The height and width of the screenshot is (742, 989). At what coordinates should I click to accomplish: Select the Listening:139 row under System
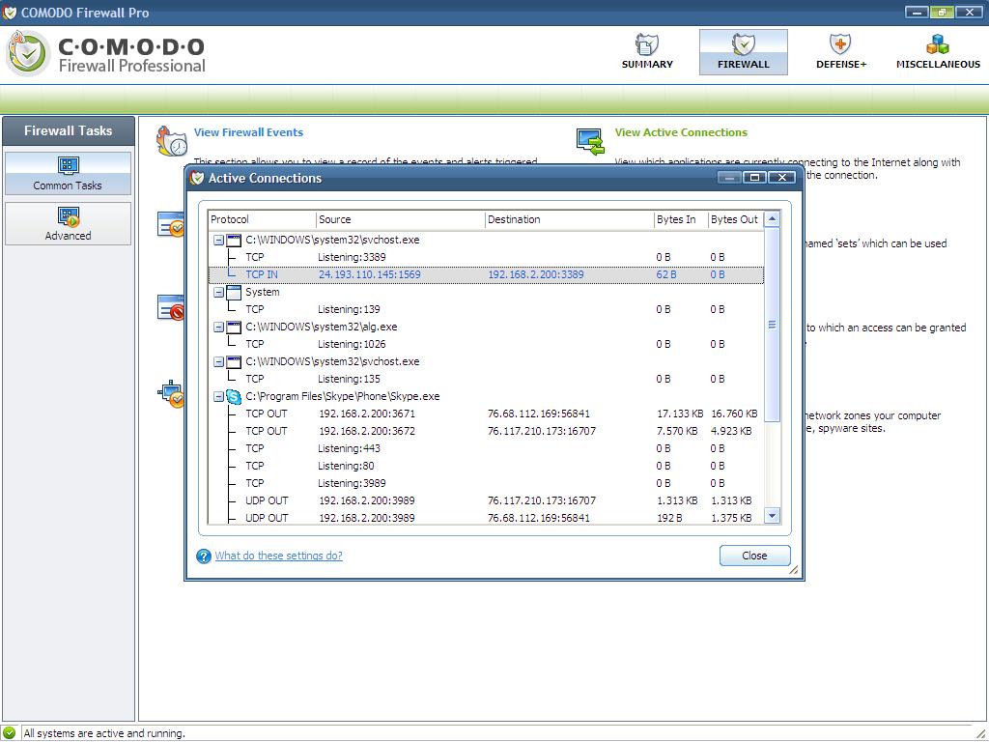(486, 309)
